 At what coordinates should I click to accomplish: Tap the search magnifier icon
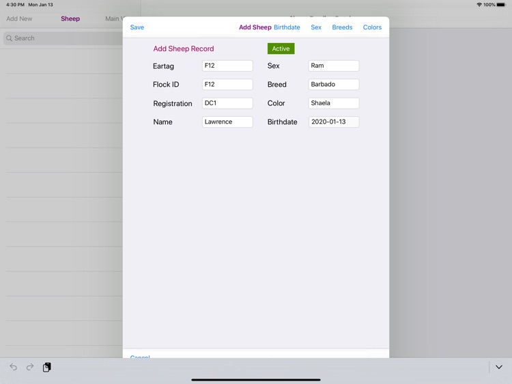(x=9, y=38)
